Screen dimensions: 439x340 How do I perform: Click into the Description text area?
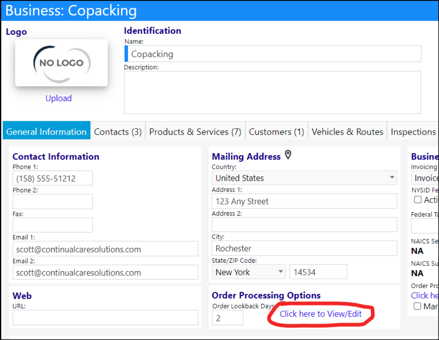point(272,93)
